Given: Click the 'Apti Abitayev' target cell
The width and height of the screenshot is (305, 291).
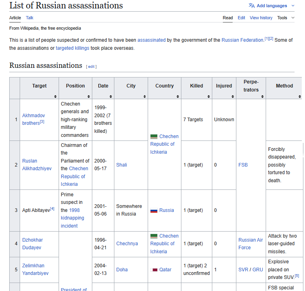Looking at the screenshot, I should tap(39, 210).
